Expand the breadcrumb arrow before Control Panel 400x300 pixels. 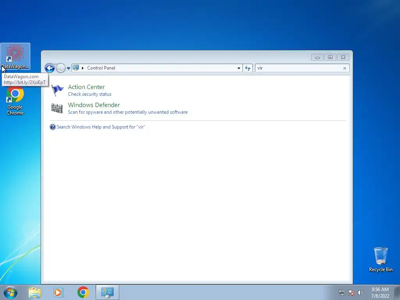(x=83, y=68)
